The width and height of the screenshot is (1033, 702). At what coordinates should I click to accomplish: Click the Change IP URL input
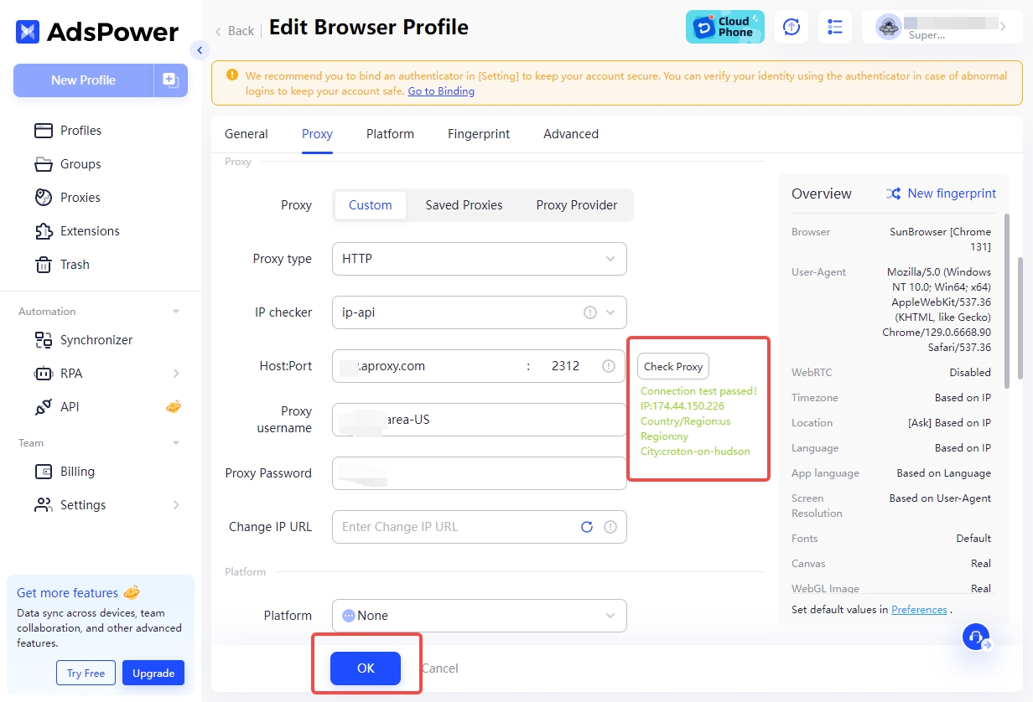(456, 527)
